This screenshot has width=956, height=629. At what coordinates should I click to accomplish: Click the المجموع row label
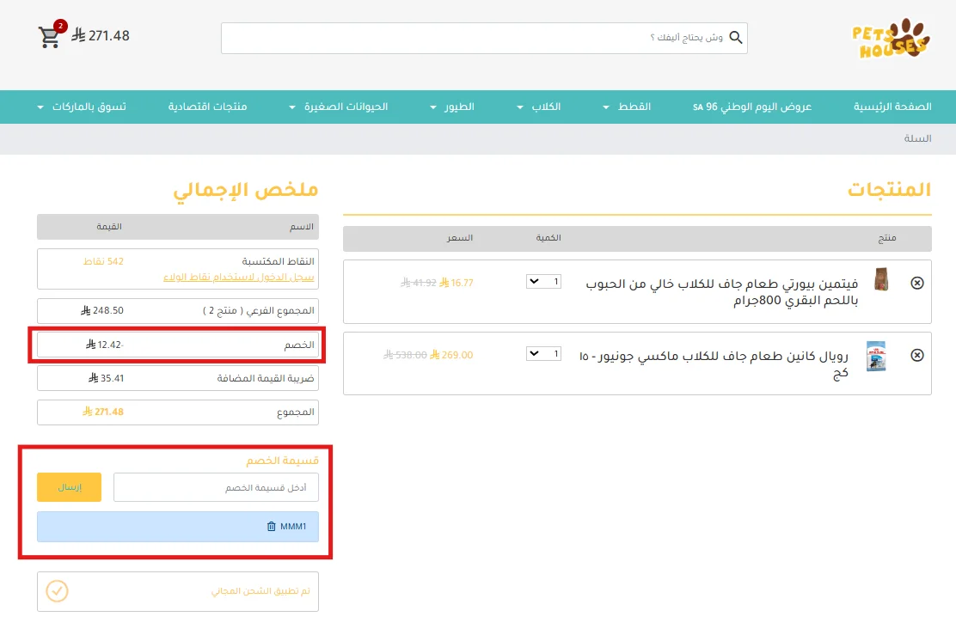(296, 412)
